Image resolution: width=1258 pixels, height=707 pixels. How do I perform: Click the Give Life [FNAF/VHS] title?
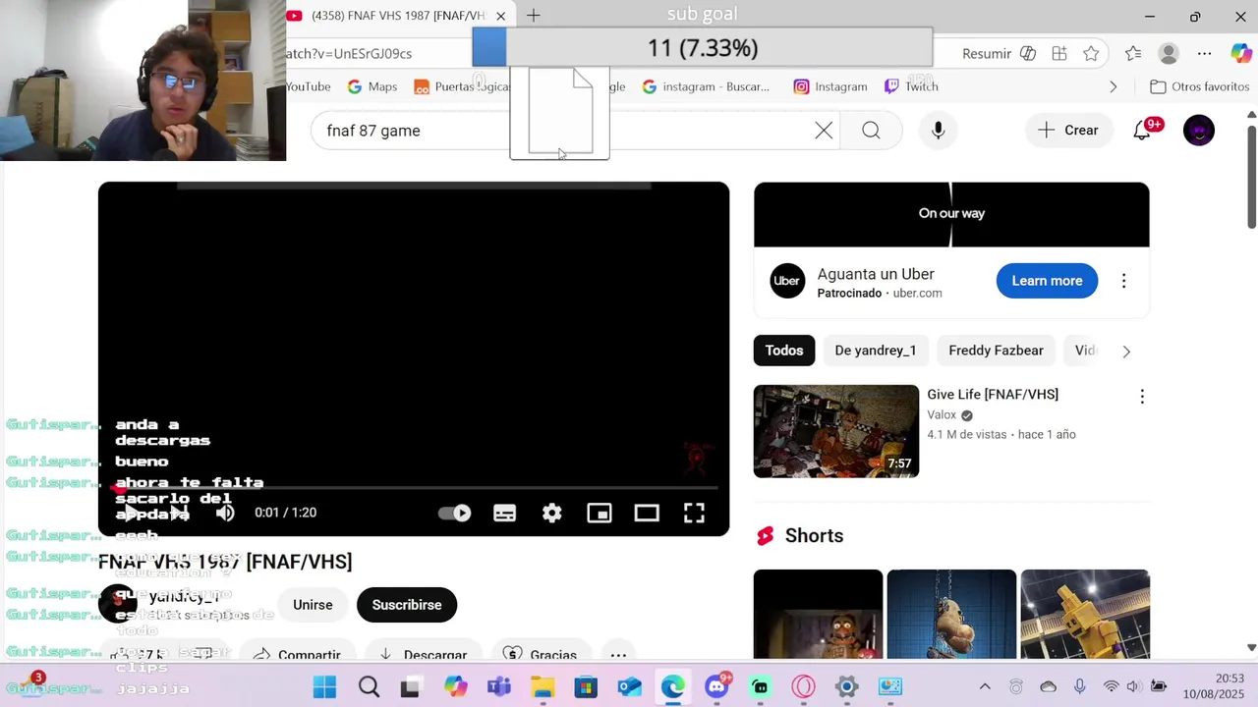(x=993, y=395)
